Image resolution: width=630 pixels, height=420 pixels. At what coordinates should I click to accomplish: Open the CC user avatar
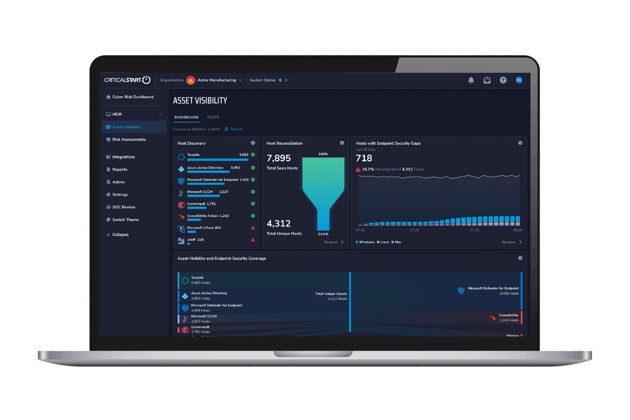pos(519,80)
